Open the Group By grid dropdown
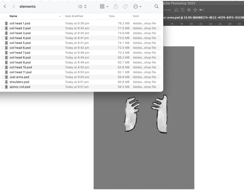Viewport: 244px width, 195px height. click(x=104, y=6)
